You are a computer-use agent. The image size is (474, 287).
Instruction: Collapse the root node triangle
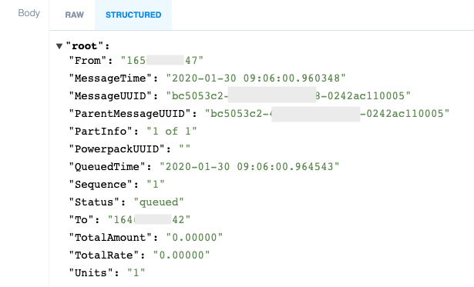[59, 46]
